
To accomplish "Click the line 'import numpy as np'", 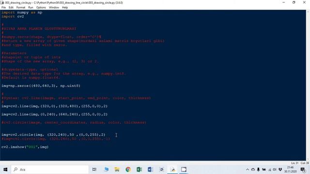I will (22, 13).
